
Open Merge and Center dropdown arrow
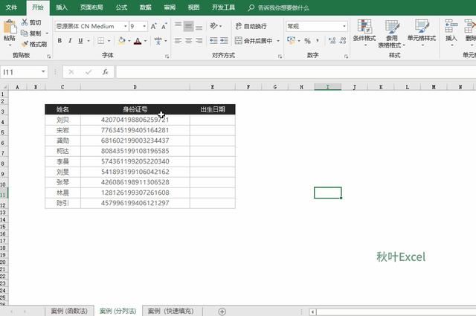point(278,40)
